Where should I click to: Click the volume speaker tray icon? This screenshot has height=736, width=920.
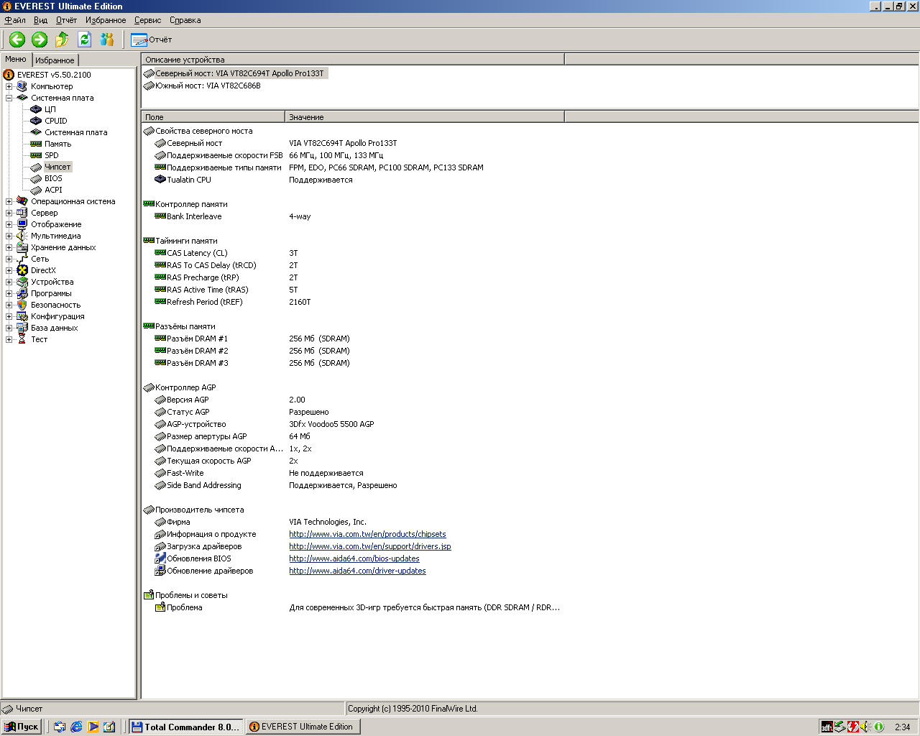[865, 727]
